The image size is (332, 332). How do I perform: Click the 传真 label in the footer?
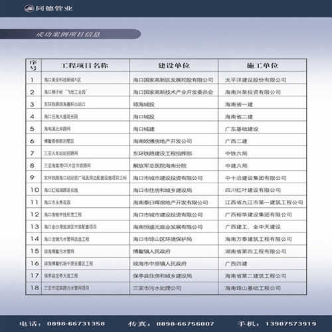(x=139, y=324)
